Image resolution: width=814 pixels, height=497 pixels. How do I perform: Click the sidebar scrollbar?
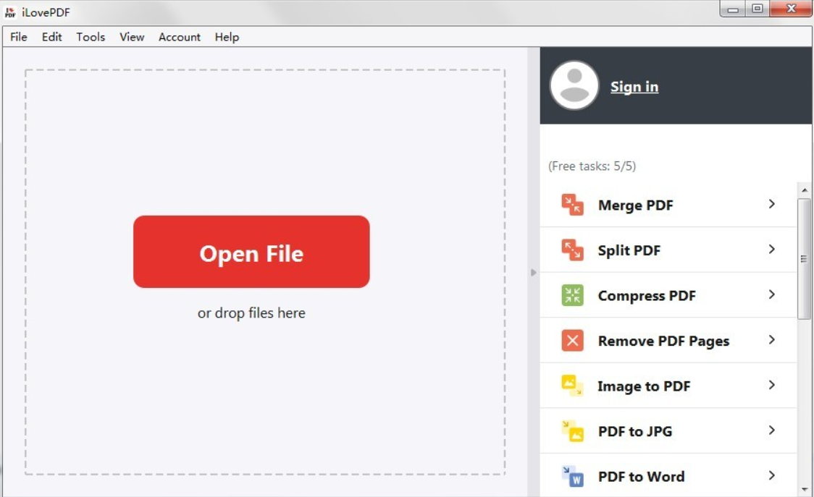804,260
